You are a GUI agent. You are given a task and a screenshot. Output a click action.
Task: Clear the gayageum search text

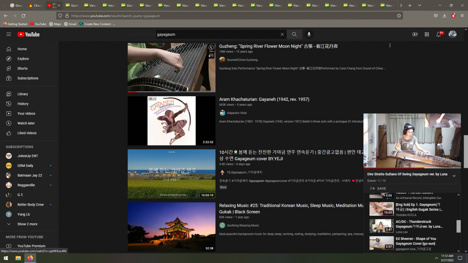point(282,34)
